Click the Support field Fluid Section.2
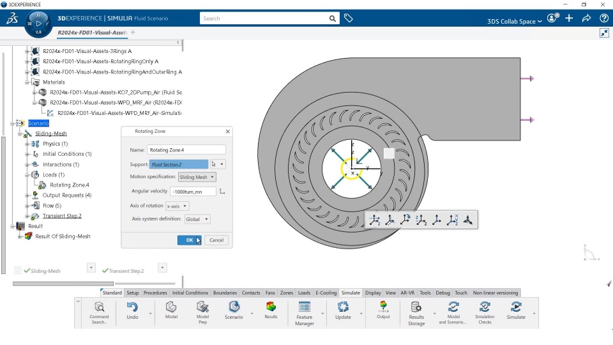The image size is (613, 345). point(179,164)
